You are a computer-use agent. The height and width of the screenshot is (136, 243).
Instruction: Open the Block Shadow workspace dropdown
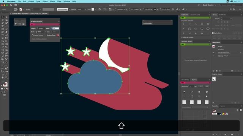pyautogui.click(x=215, y=5)
